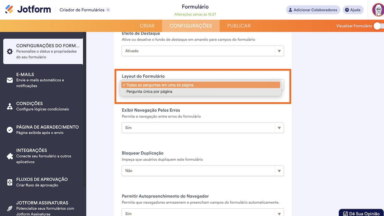This screenshot has width=384, height=216.
Task: Toggle the Visualizar Formulário switch
Action: 378,26
